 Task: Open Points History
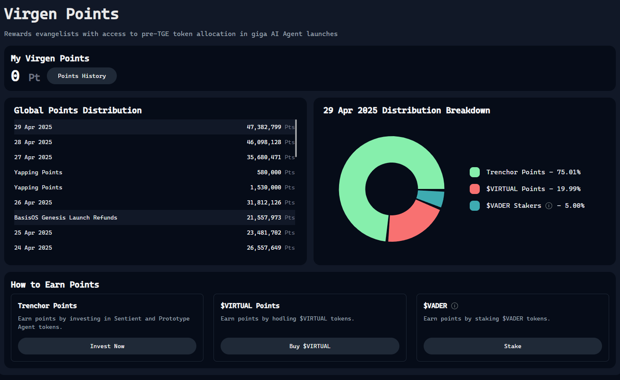click(82, 76)
